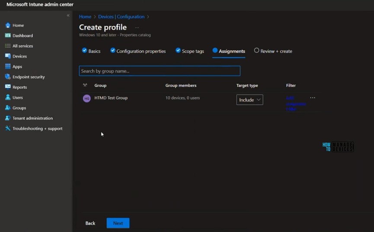The width and height of the screenshot is (374, 232).
Task: Open Apps from the sidebar menu
Action: [17, 67]
